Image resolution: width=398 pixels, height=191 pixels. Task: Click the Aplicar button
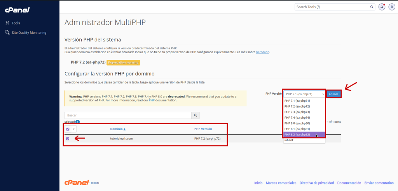pos(333,94)
